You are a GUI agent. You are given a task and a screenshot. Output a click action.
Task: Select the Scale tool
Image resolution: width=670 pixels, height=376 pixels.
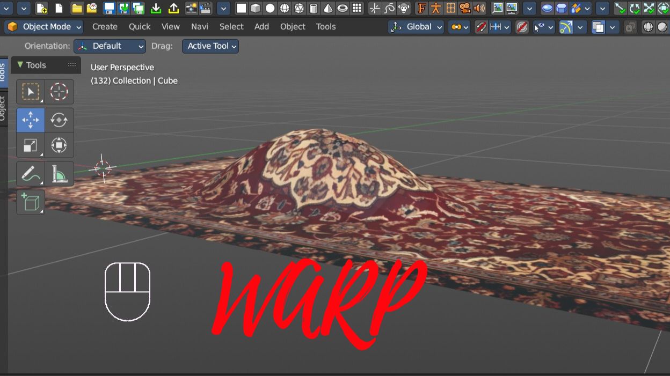coord(30,145)
